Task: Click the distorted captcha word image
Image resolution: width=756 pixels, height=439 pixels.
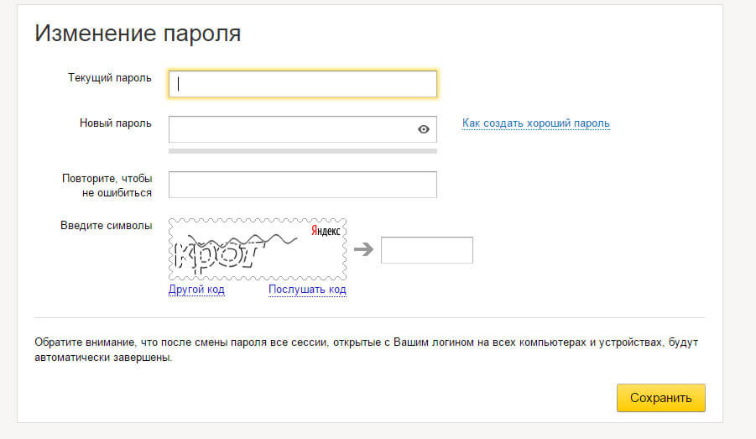Action: 258,249
